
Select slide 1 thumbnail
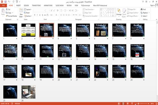click(10, 30)
